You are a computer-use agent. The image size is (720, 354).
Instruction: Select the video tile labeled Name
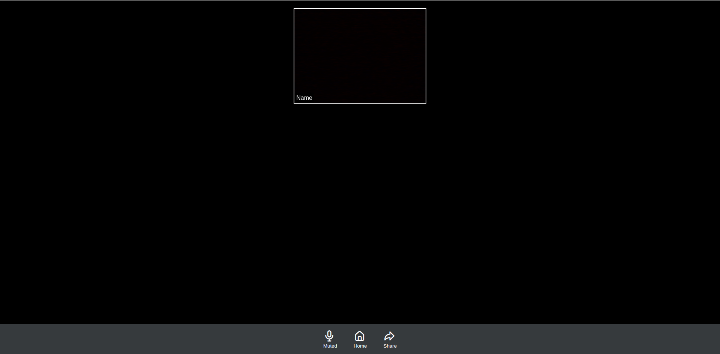(360, 56)
